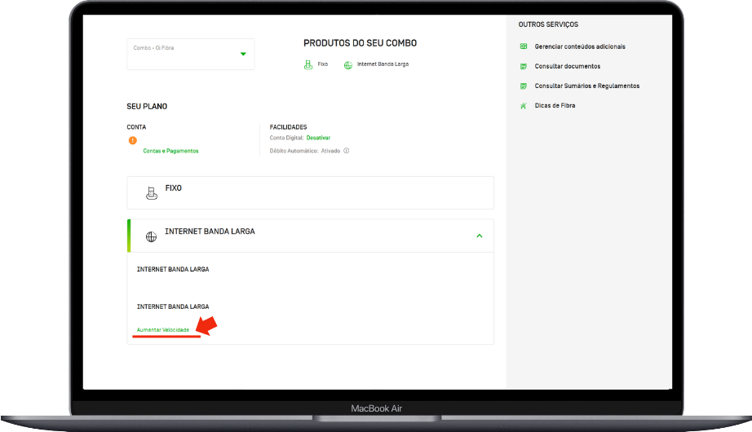This screenshot has width=752, height=432.
Task: Expand the FIXO product card
Action: [x=310, y=192]
